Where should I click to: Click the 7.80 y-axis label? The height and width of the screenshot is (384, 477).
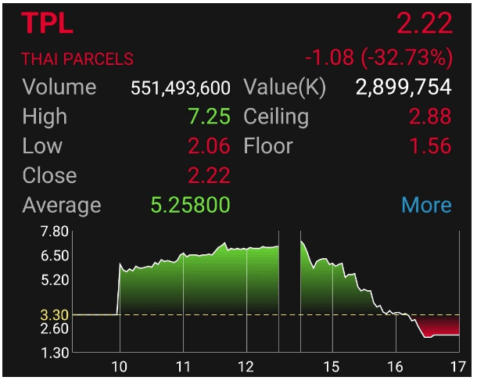click(55, 231)
